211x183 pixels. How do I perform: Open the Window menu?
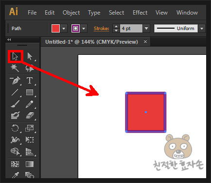(187, 13)
